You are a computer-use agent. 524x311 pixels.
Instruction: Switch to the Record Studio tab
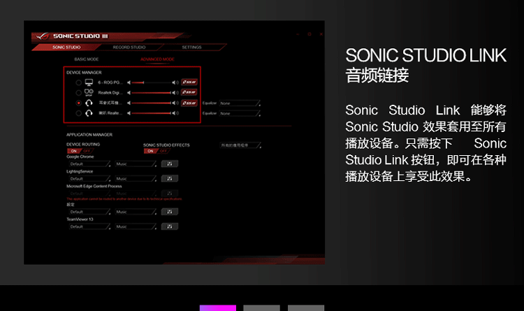click(129, 47)
